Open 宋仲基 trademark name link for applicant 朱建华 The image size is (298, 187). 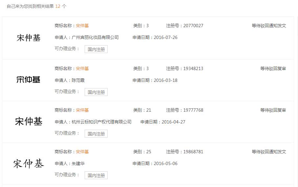pyautogui.click(x=82, y=152)
